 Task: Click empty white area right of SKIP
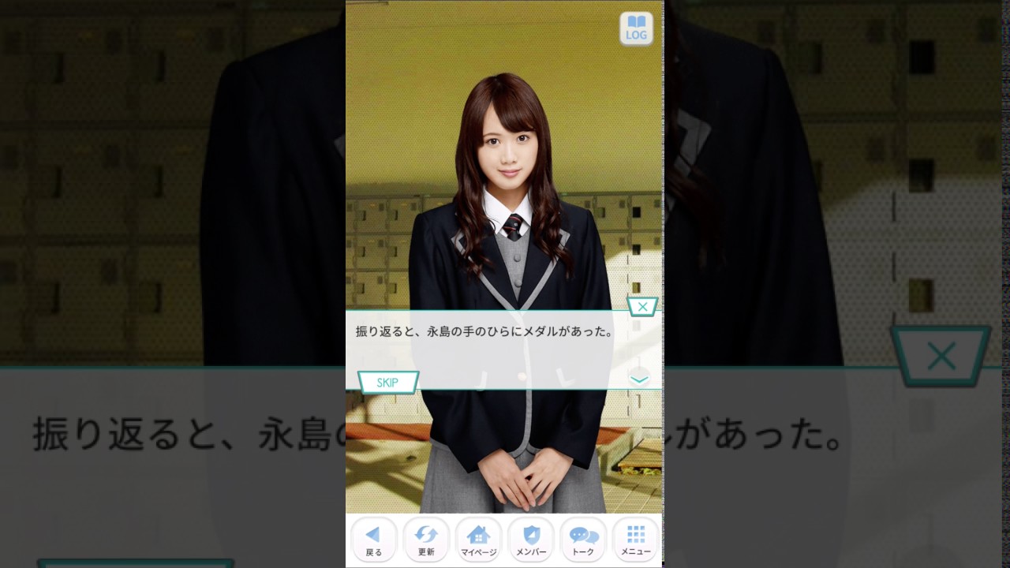pyautogui.click(x=521, y=380)
